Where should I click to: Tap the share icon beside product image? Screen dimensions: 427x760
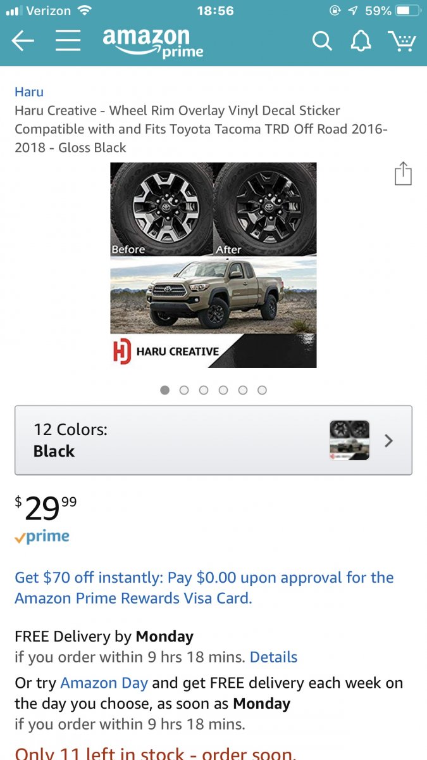(403, 173)
